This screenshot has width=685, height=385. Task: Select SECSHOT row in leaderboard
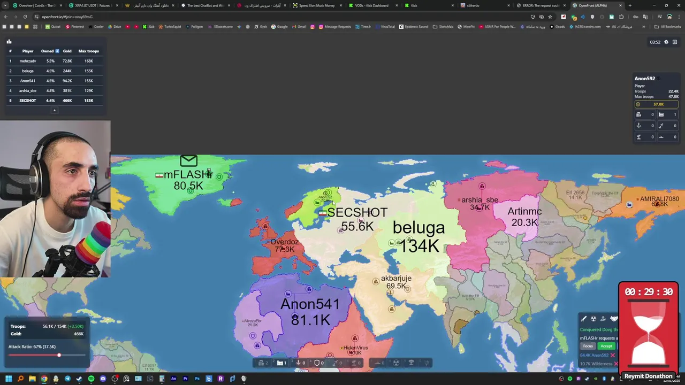click(x=54, y=101)
